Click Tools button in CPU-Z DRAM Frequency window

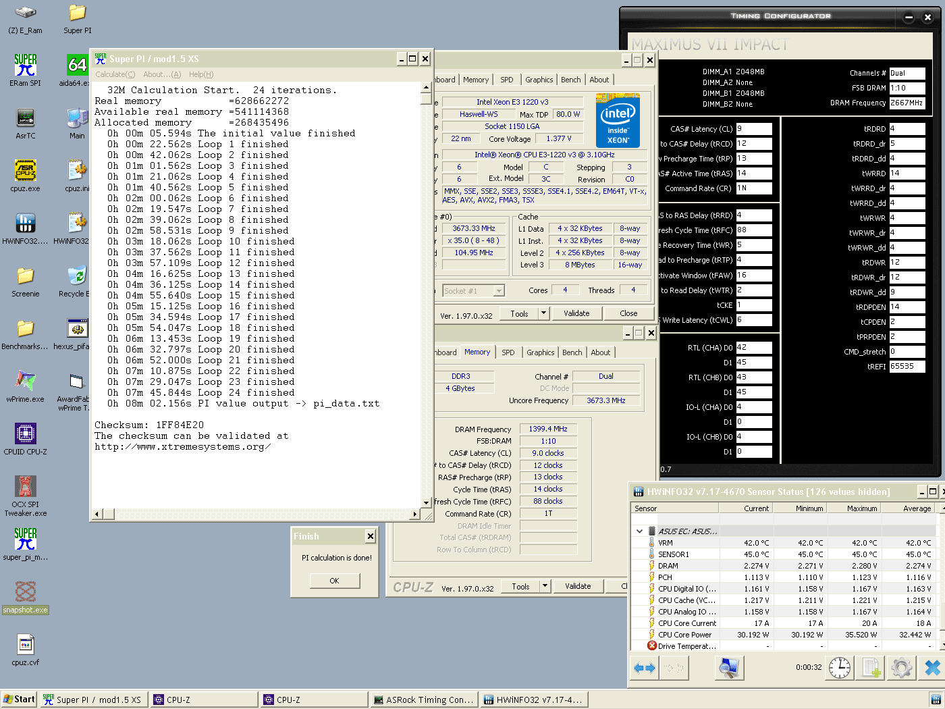520,586
